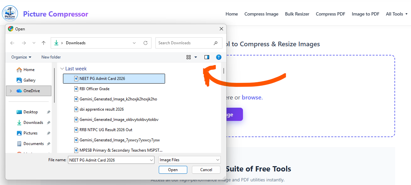Open the Organize menu
This screenshot has width=411, height=185.
coord(21,57)
